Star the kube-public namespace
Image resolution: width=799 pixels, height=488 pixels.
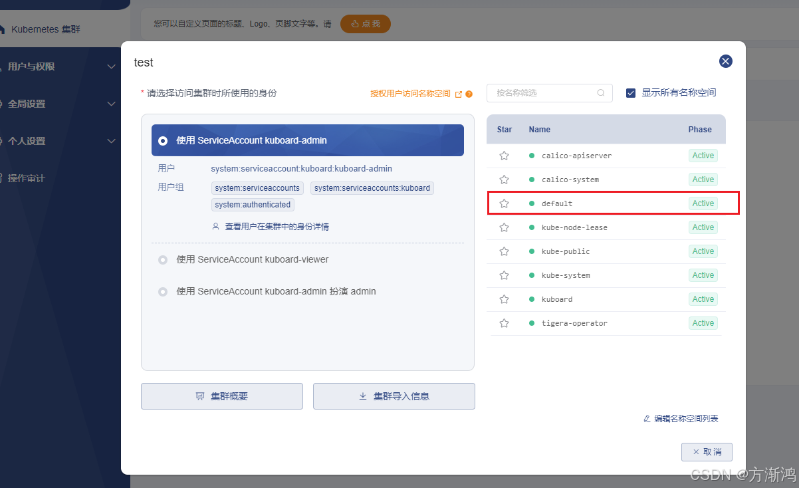[504, 251]
